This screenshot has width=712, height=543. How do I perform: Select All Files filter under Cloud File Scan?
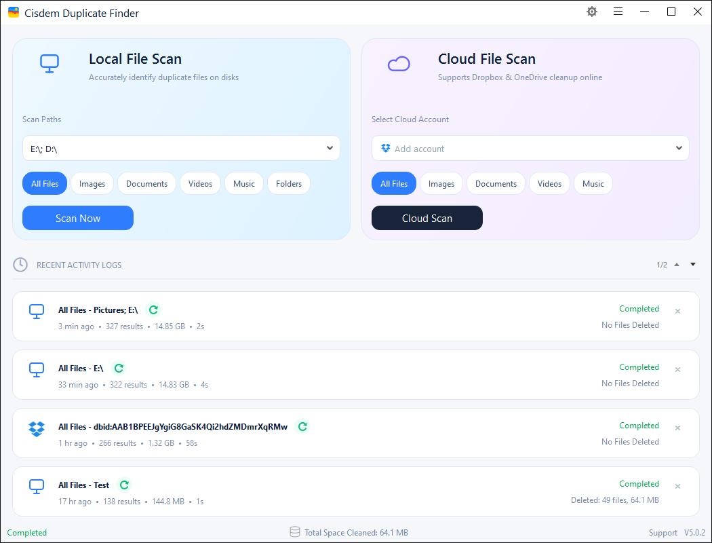(394, 183)
